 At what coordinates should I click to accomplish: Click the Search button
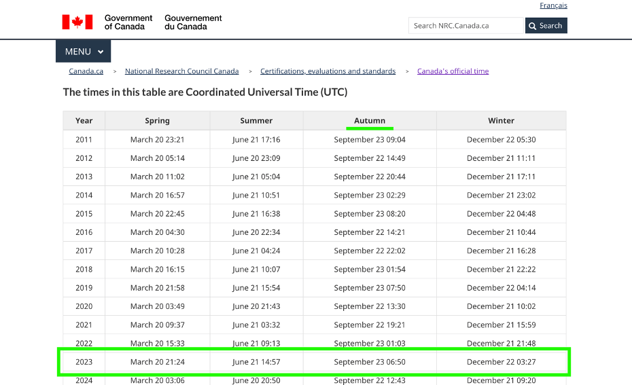546,25
